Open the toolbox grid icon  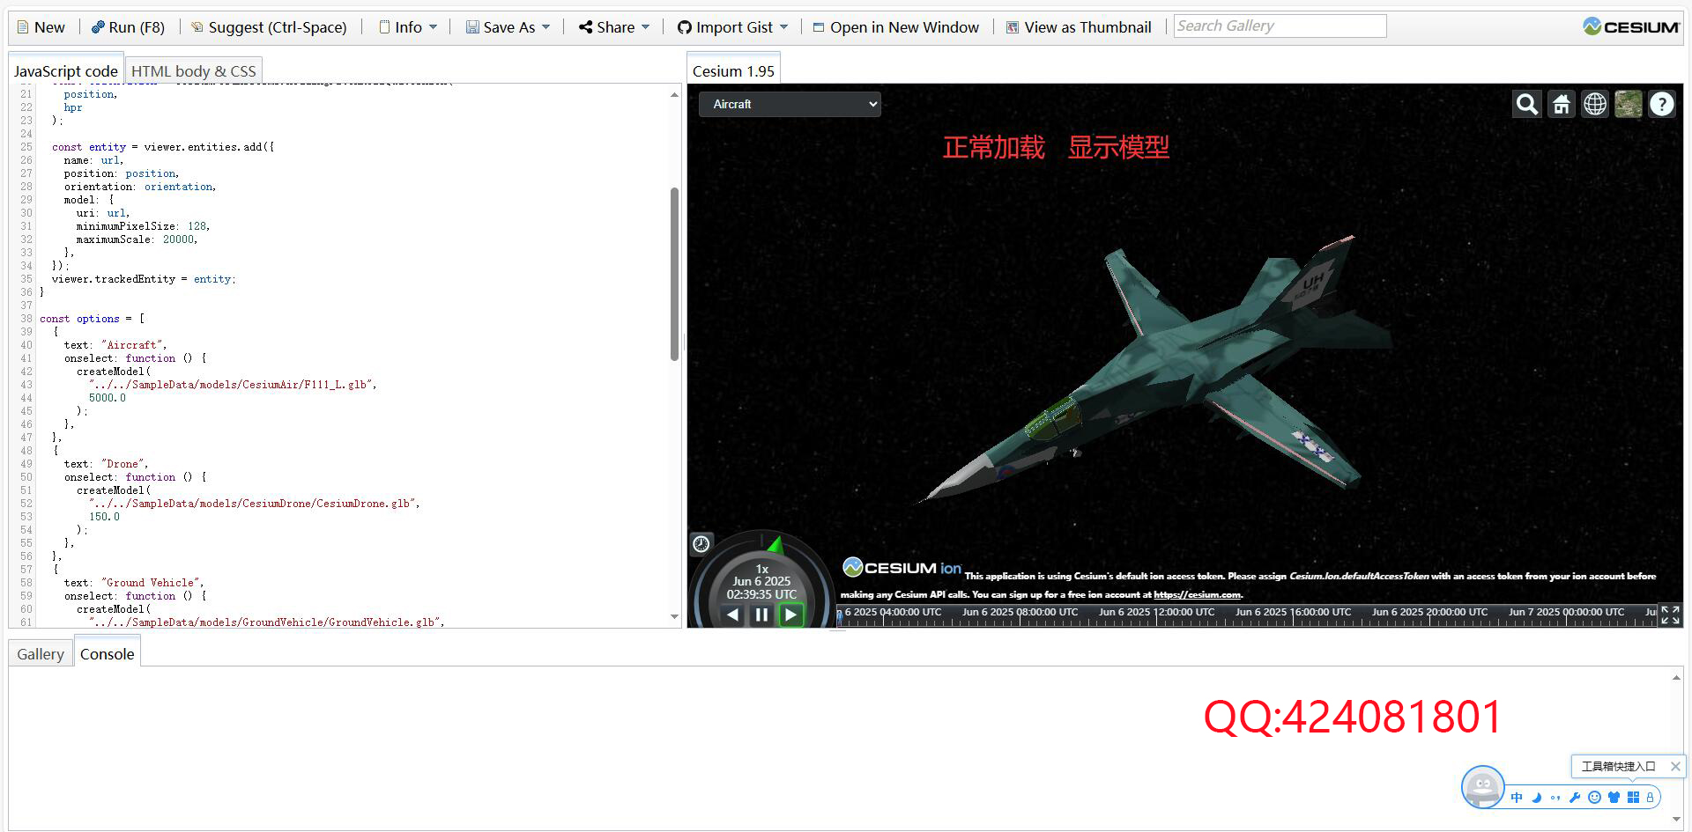point(1633,798)
